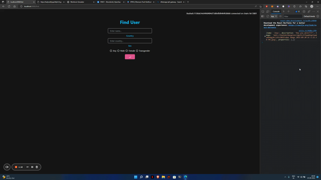321x180 pixels.
Task: Open the MetaMask fox extension
Action: [272, 6]
